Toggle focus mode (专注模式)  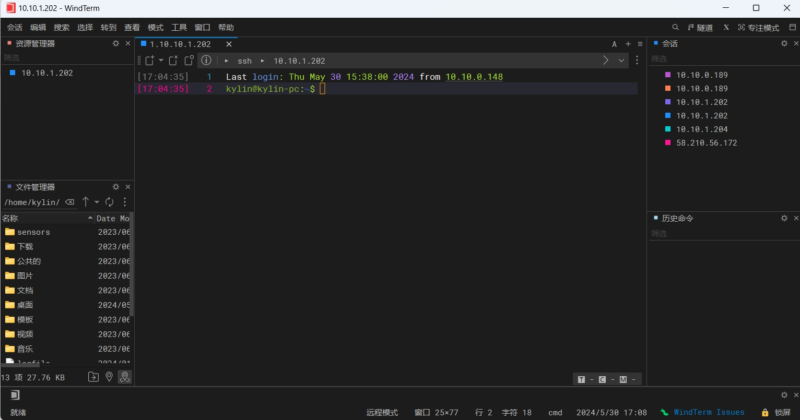(x=758, y=28)
